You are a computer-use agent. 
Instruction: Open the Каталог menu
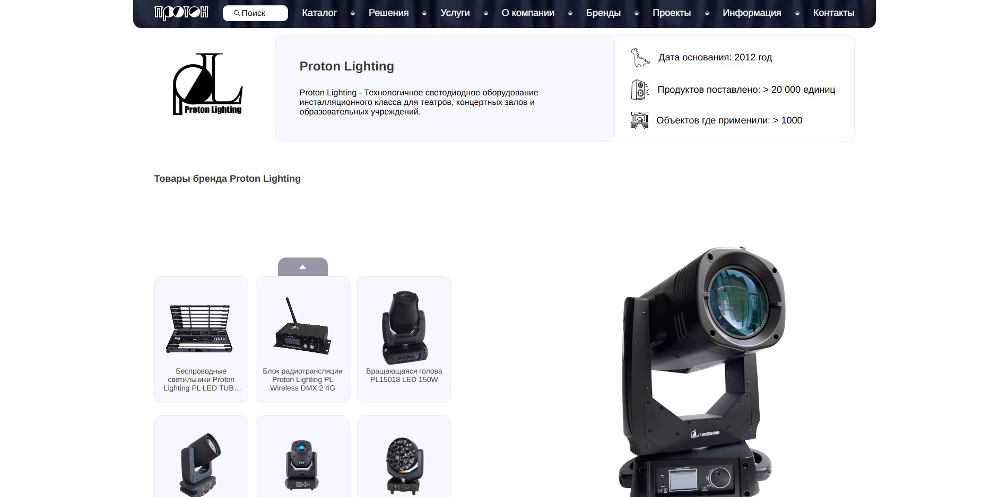319,13
